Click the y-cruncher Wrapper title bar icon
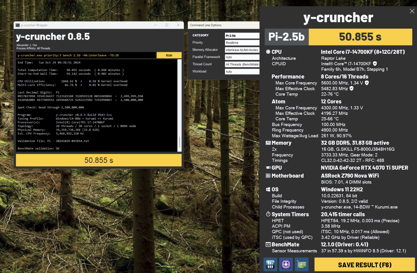The width and height of the screenshot is (417, 273). click(17, 25)
